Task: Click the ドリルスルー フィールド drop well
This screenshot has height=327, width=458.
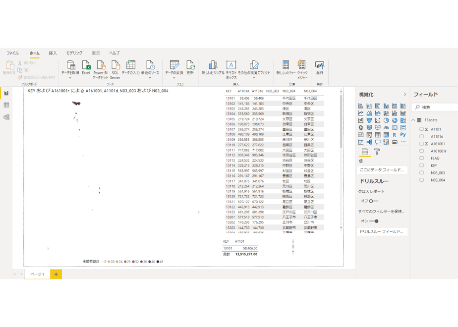Action: click(382, 231)
